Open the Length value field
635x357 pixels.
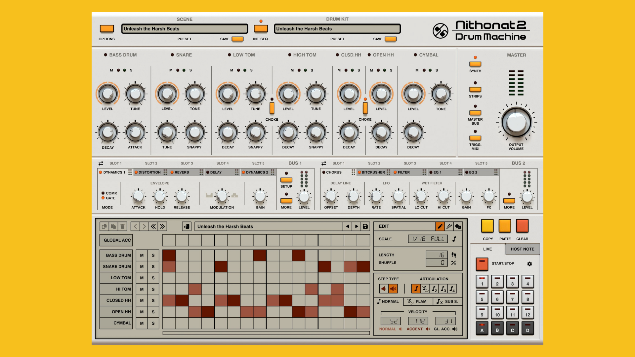(x=437, y=255)
